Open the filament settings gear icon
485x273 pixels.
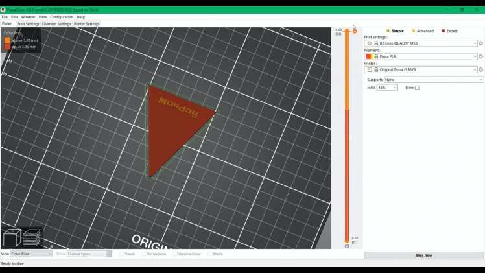click(x=480, y=56)
